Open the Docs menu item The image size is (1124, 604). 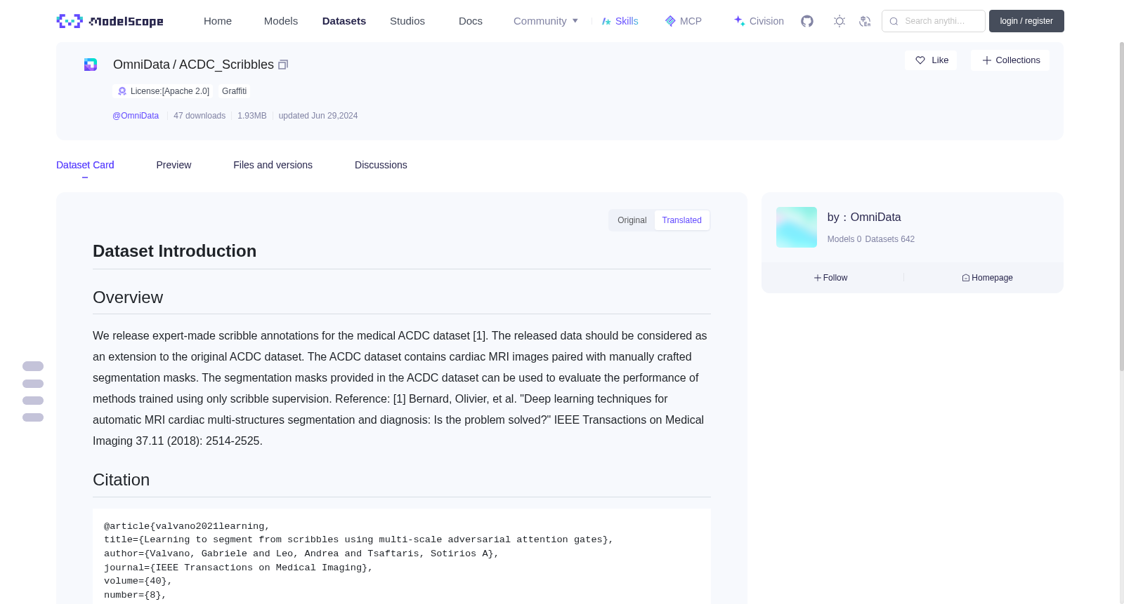(471, 21)
